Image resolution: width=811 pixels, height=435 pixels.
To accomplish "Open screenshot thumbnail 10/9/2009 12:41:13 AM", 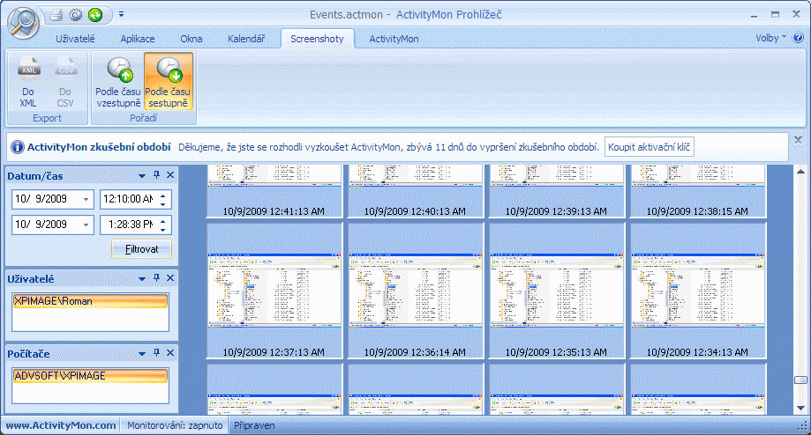I will click(274, 191).
